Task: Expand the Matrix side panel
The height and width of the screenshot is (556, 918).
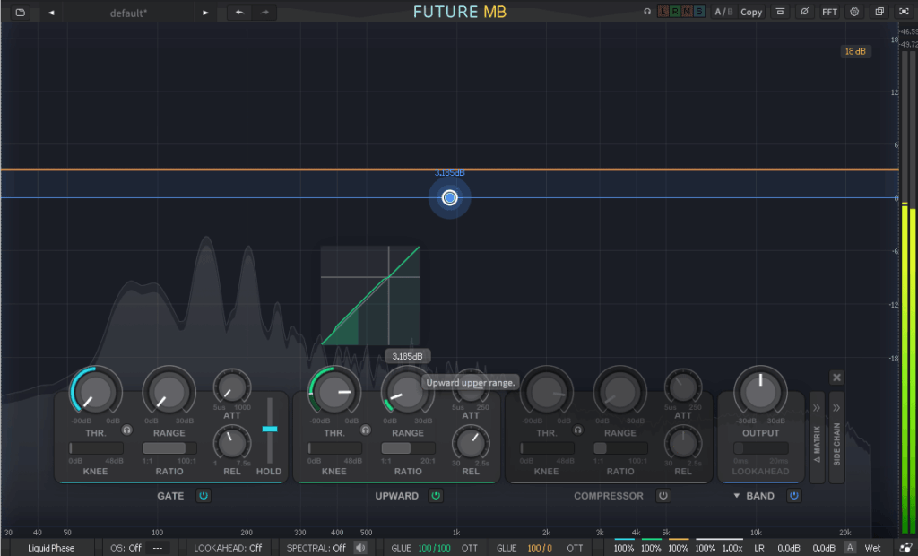Action: click(x=817, y=437)
